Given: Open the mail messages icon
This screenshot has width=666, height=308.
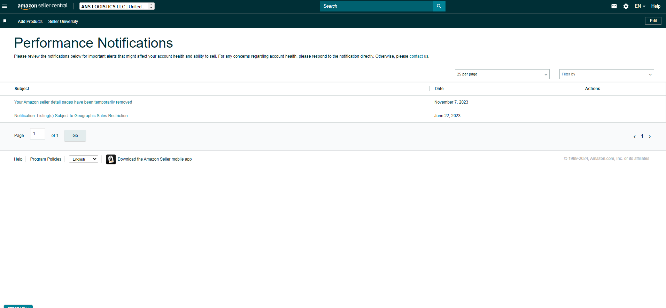Looking at the screenshot, I should tap(614, 6).
